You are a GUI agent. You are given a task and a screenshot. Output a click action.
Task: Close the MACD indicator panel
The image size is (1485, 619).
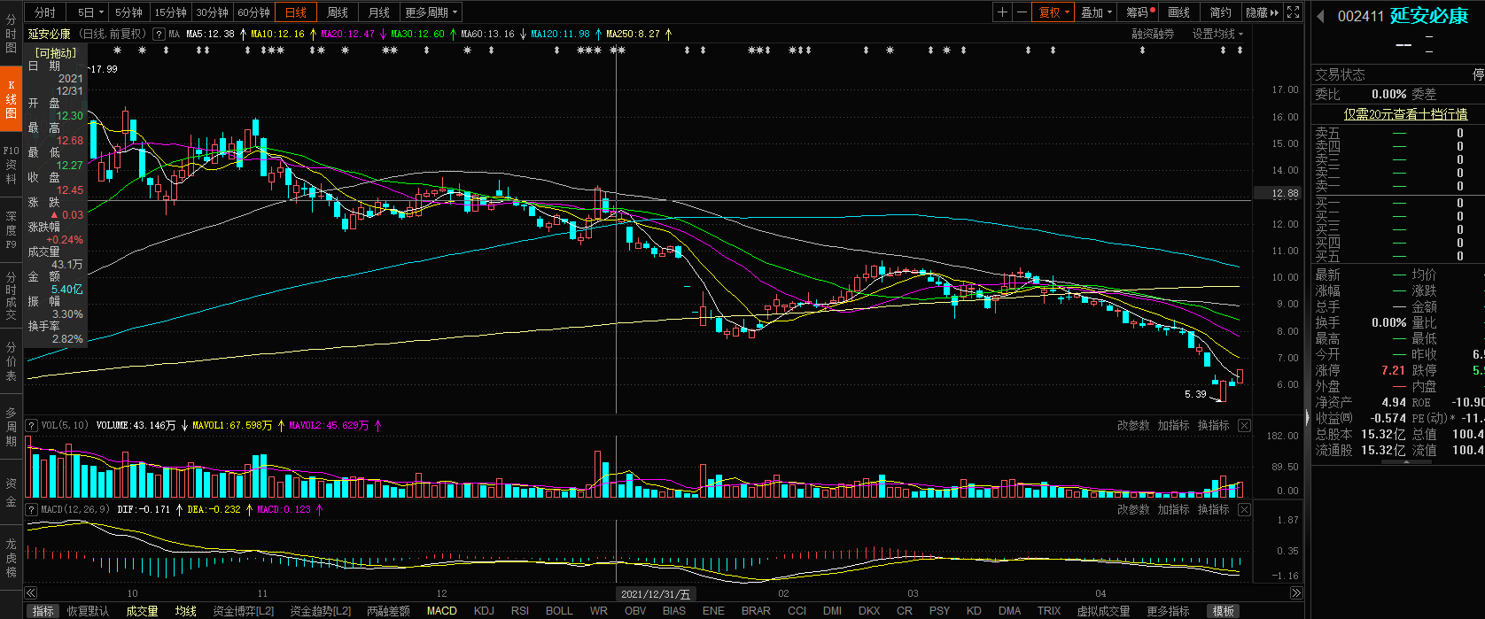tap(1244, 510)
